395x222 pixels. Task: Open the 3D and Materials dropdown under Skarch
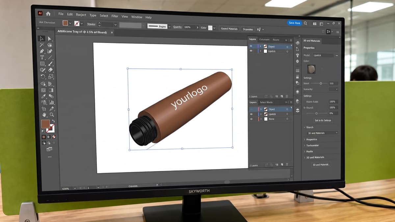[x=323, y=133]
